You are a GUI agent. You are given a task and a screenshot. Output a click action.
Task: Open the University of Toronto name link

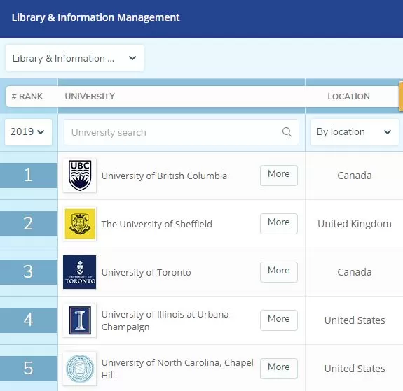(146, 272)
